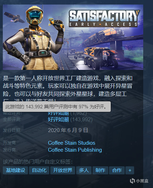
Task: Click the 该产品的热门用户自定义标签 heading
Action: (38, 162)
